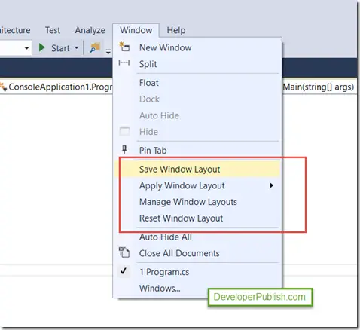Click the green Start play icon
The image size is (360, 330).
pyautogui.click(x=41, y=47)
